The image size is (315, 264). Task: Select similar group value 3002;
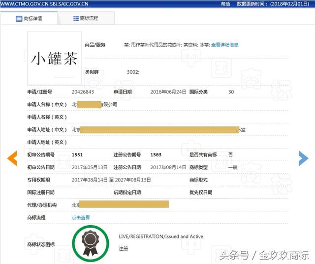pyautogui.click(x=133, y=72)
